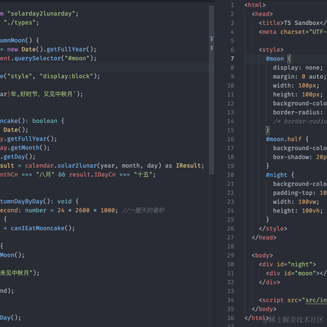
Task: Click the "solarday2lunarday" import string
Action: pos(41,14)
